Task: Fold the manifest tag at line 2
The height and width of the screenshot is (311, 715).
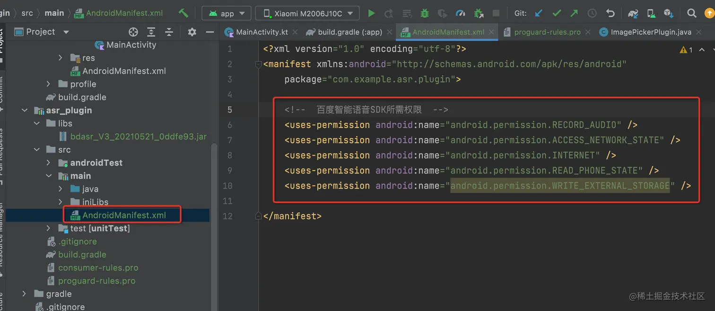Action: 258,64
